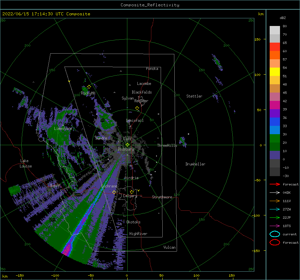Image resolution: width=300 pixels, height=280 pixels.
Task: Click the Olds label
Action: 127,139
